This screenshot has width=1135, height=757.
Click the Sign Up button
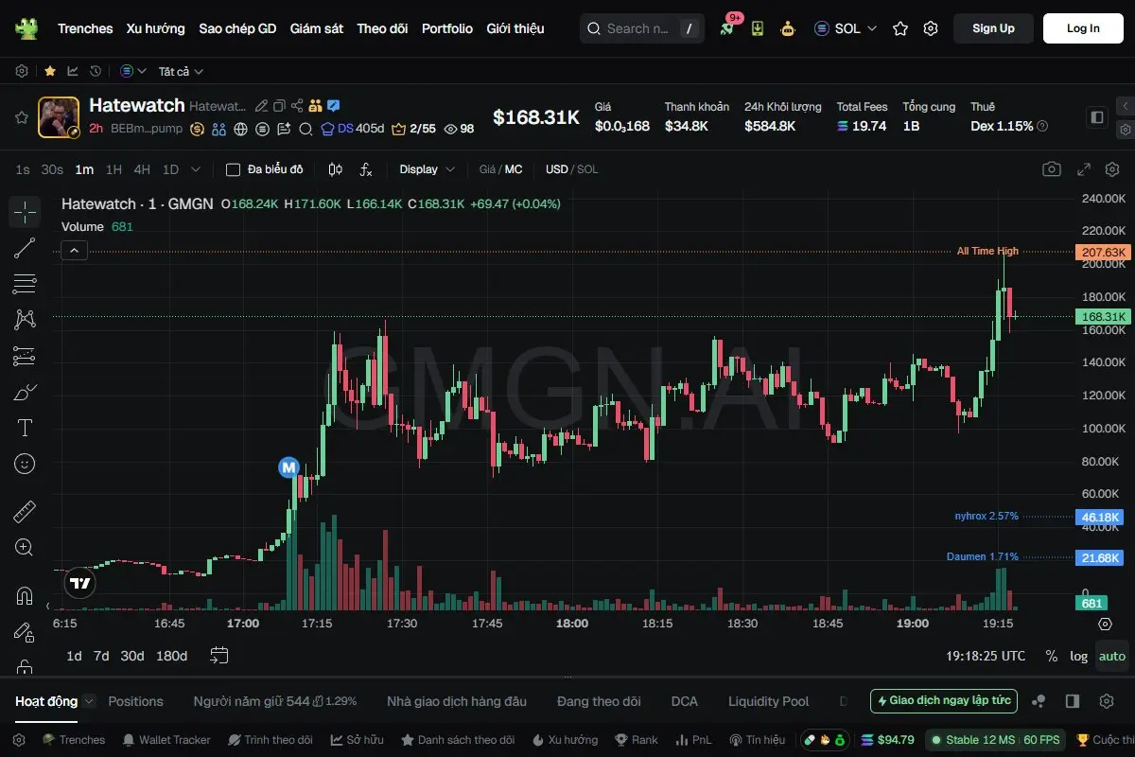993,28
